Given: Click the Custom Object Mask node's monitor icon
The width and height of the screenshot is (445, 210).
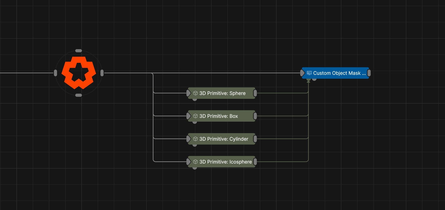Looking at the screenshot, I should point(309,73).
